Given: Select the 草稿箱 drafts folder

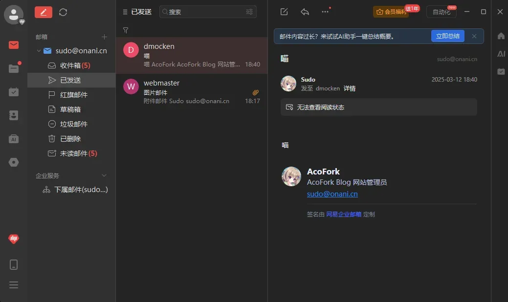Looking at the screenshot, I should coord(70,109).
